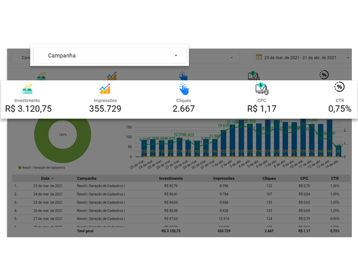This screenshot has width=358, height=278.
Task: Select the 23 de mar. de 2021 row
Action: tap(181, 186)
